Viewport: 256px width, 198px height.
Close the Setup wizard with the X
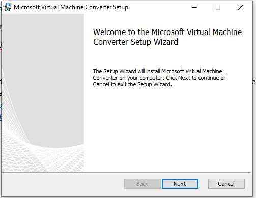[x=241, y=7]
